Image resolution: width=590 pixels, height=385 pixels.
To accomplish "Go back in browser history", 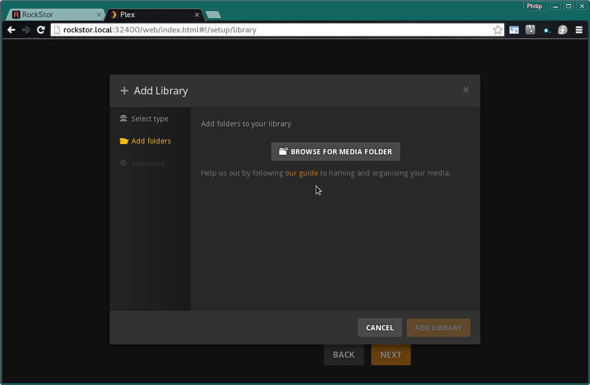I will (x=11, y=30).
